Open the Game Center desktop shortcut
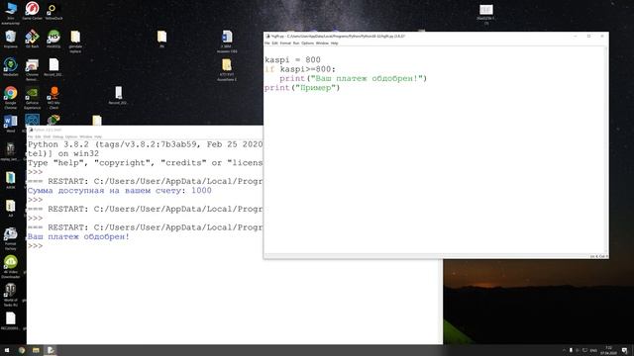Viewport: 634px width, 356px height. 32,10
